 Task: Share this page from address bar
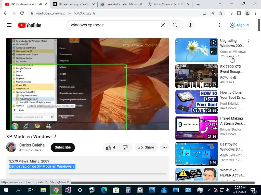213,13
